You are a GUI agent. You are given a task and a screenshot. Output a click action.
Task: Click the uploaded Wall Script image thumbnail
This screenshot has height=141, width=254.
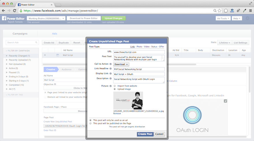[x=128, y=101]
